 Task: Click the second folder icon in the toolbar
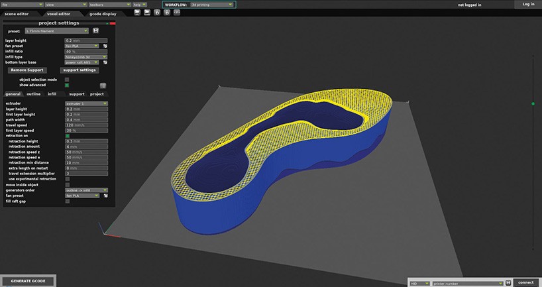[146, 13]
